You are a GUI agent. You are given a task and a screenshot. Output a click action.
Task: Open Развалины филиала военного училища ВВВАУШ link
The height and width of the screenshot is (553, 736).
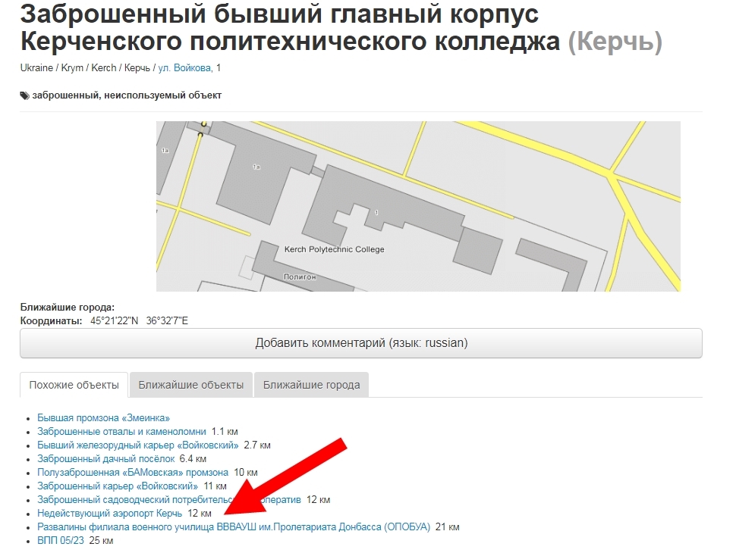click(234, 526)
